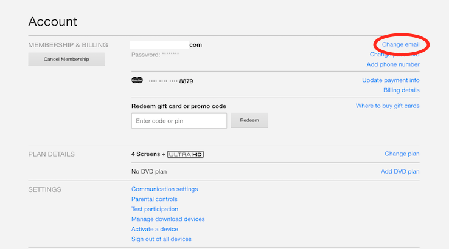This screenshot has width=449, height=249.
Task: Click Sign out of all devices
Action: click(x=161, y=239)
